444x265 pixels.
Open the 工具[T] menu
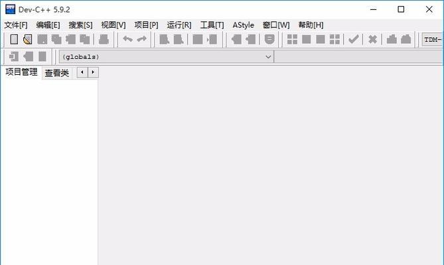[212, 25]
